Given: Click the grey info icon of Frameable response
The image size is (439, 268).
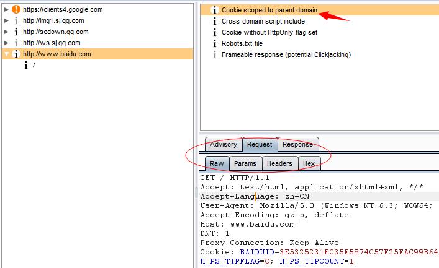Looking at the screenshot, I should (x=215, y=54).
